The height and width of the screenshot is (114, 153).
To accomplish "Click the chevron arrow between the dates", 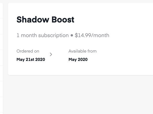I will pyautogui.click(x=51, y=54).
